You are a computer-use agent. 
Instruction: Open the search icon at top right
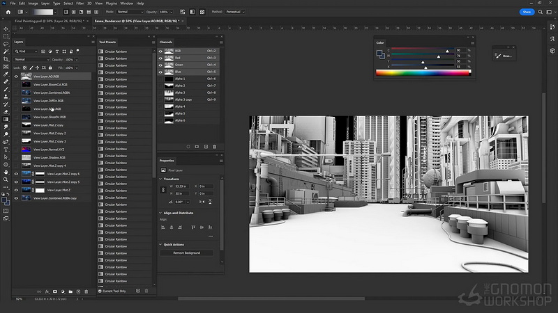pos(540,12)
